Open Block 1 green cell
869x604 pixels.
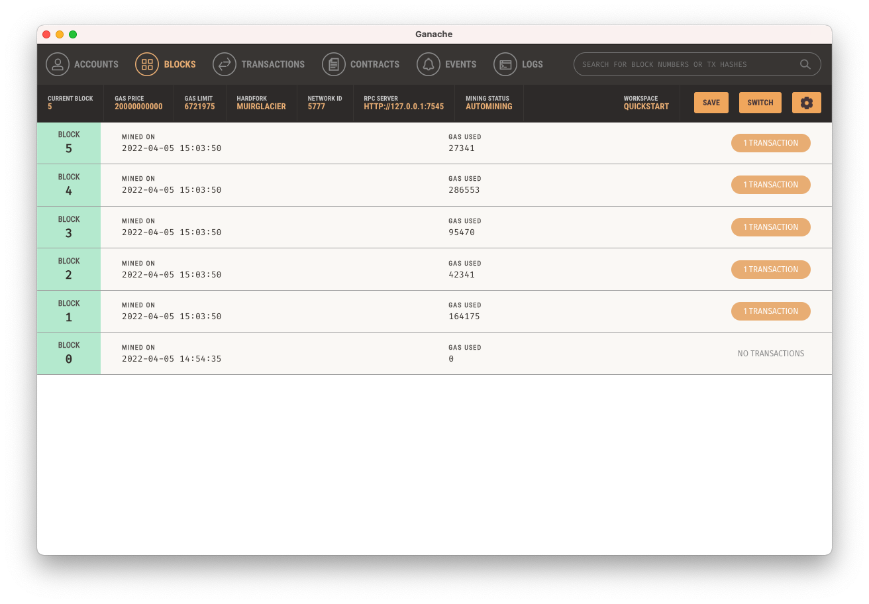(x=69, y=311)
